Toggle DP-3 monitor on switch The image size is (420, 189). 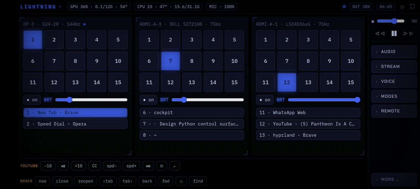pyautogui.click(x=32, y=100)
